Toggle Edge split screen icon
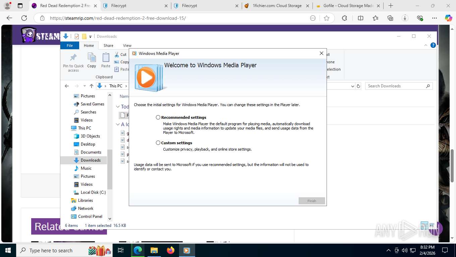Screen dimensions: 456x257 click(360, 18)
